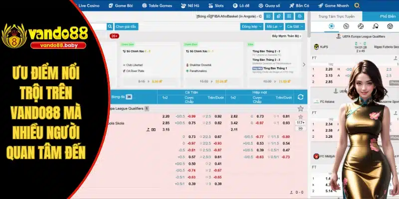
Task: Open the Game Nhanh menu
Action: click(334, 5)
